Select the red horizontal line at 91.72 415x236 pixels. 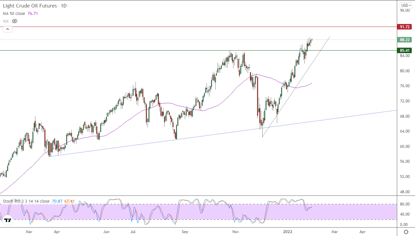coord(198,27)
